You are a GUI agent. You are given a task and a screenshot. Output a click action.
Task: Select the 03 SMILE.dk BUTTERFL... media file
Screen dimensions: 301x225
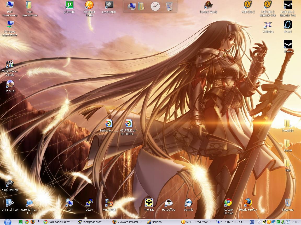click(129, 127)
